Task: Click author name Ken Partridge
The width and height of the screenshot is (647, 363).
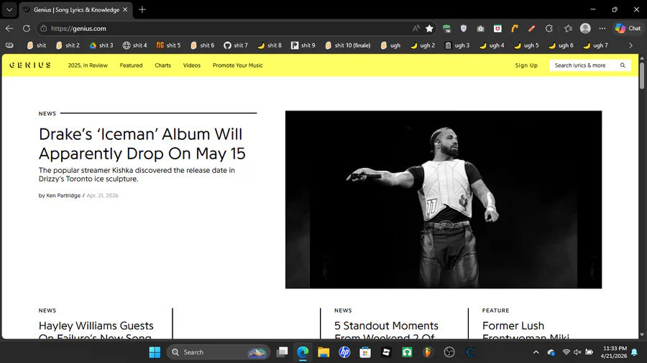Action: 63,196
